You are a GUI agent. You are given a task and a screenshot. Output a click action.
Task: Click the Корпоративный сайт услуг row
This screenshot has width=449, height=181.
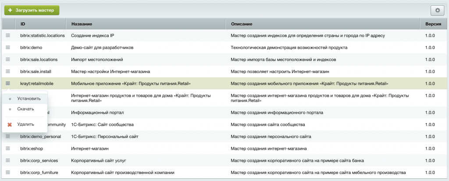pyautogui.click(x=224, y=160)
